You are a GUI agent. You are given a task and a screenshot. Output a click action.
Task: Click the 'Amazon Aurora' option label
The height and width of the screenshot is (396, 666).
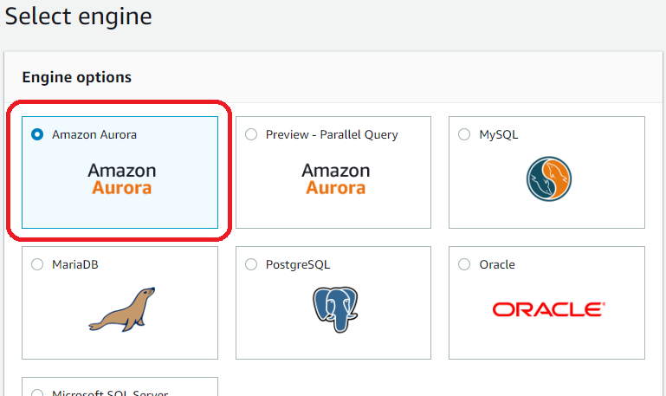[94, 134]
